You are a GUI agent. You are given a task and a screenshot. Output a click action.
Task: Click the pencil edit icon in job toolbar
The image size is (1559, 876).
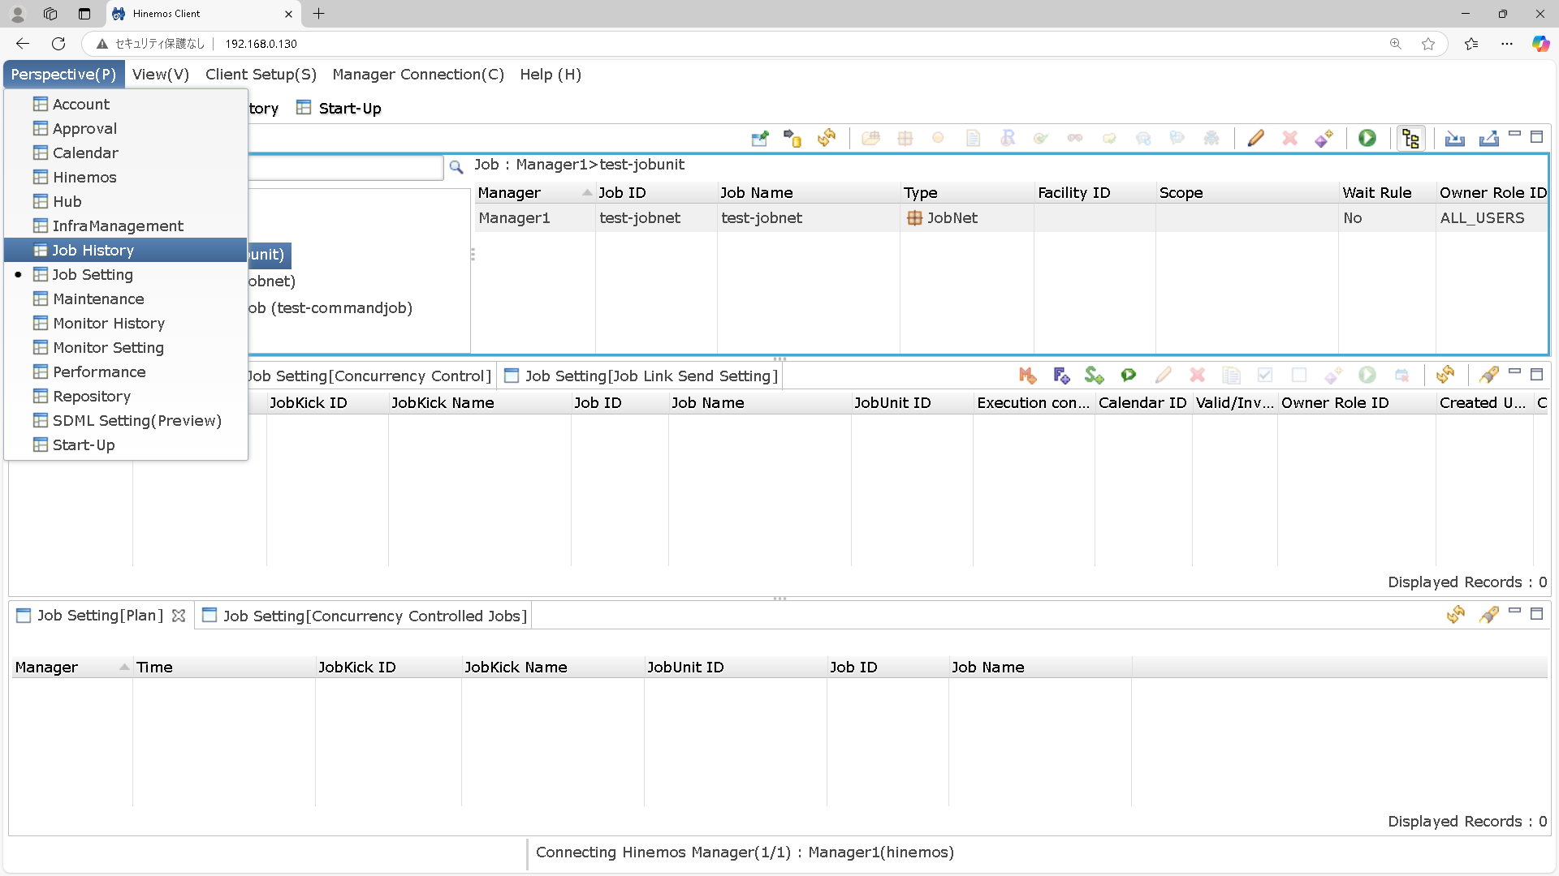[1255, 139]
